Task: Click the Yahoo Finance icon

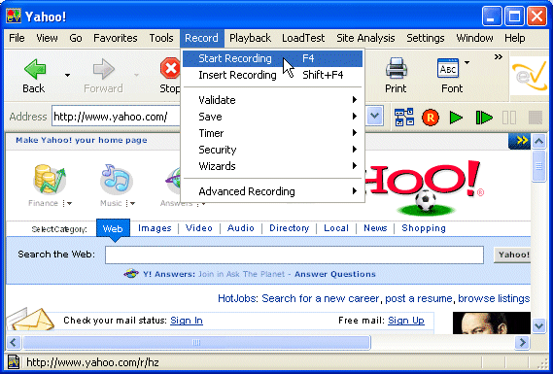Action: point(50,179)
